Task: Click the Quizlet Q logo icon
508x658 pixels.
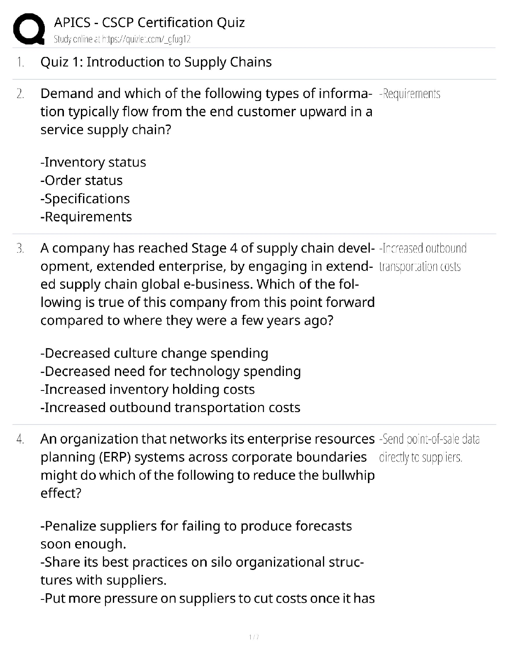Action: pyautogui.click(x=29, y=29)
